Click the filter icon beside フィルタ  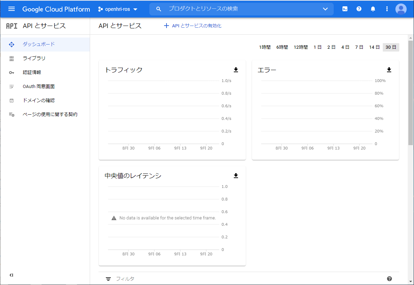tap(108, 279)
